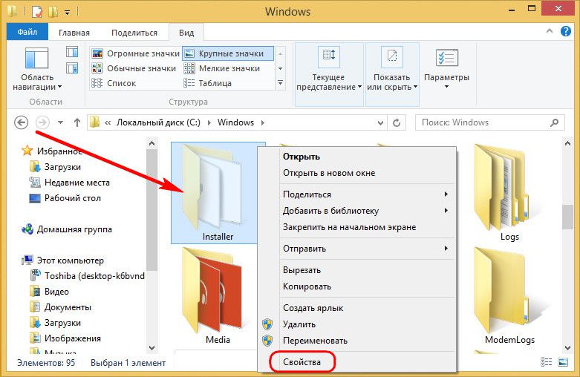Click the Back navigation arrow
The width and height of the screenshot is (580, 377).
[21, 122]
